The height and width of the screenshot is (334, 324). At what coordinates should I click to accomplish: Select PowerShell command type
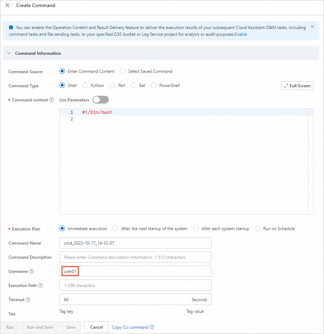click(154, 86)
